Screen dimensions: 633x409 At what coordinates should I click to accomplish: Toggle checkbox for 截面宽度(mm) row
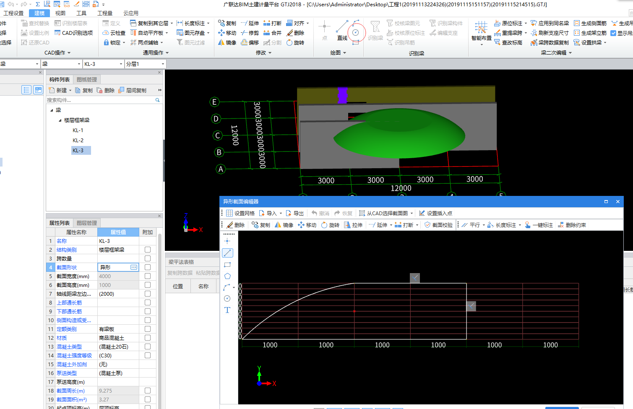148,276
